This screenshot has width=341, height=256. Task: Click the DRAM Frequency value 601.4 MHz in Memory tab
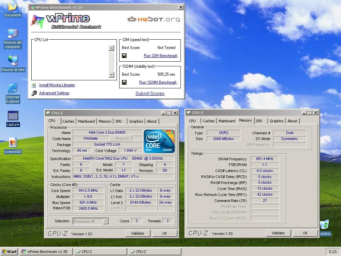point(265,159)
